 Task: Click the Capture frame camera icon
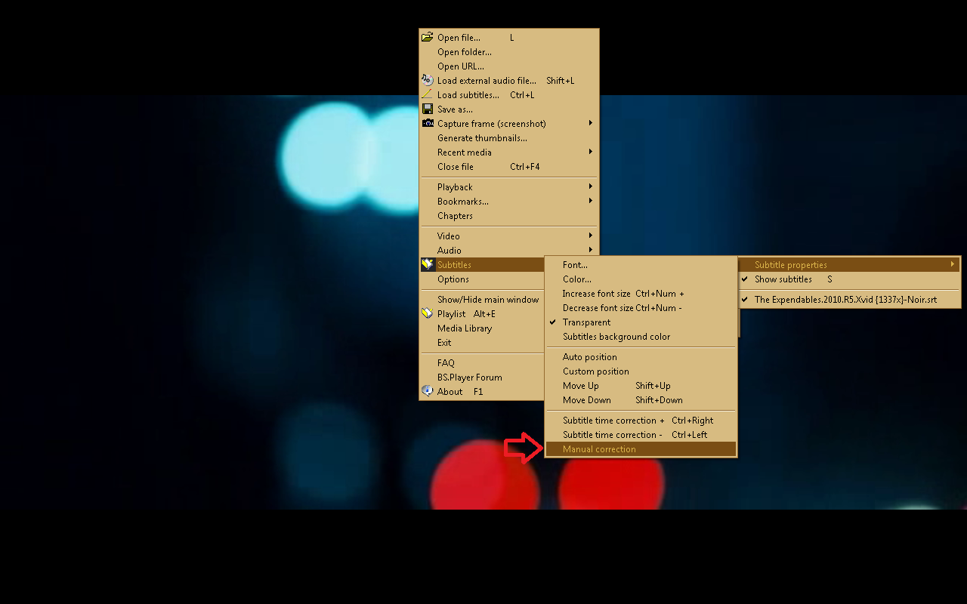(x=428, y=123)
